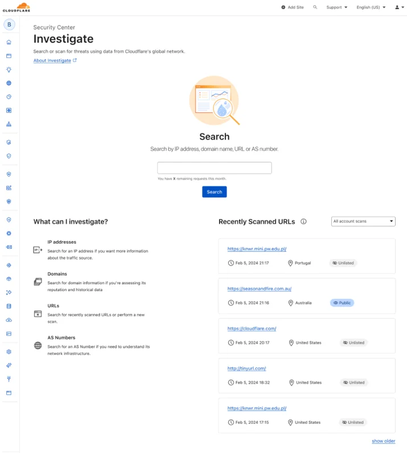Open the database cylinder icon in sidebar
Screen dimensions: 407x453
click(9, 306)
